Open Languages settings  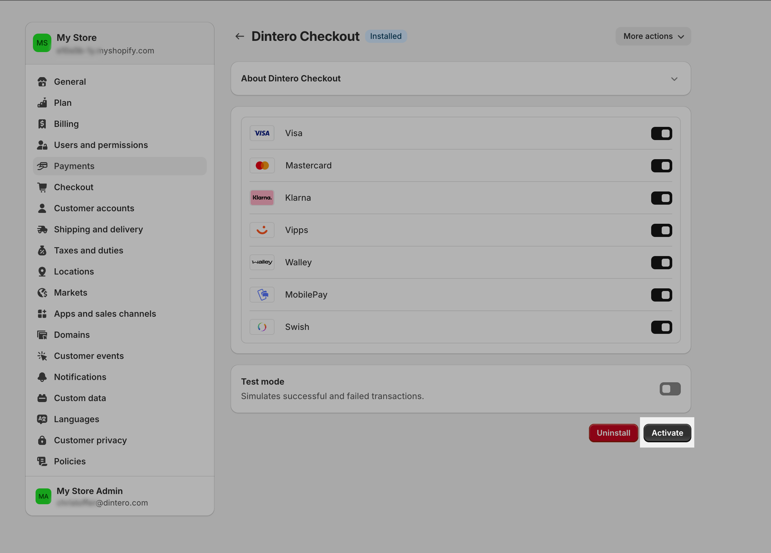[x=120, y=419]
